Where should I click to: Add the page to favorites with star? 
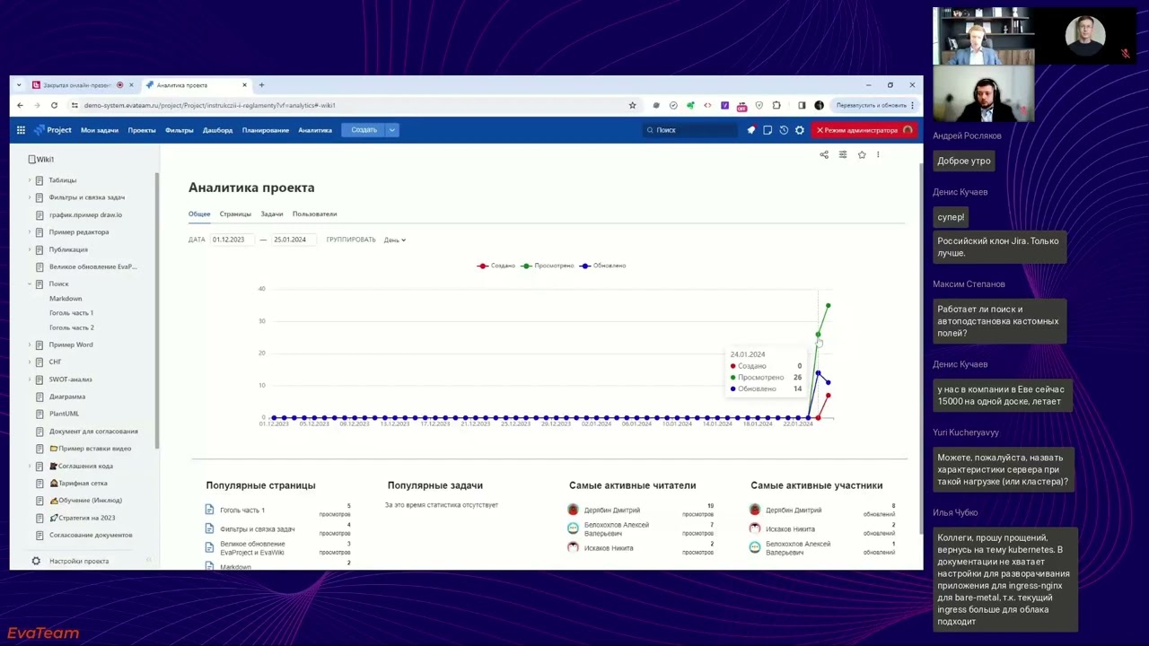click(862, 154)
